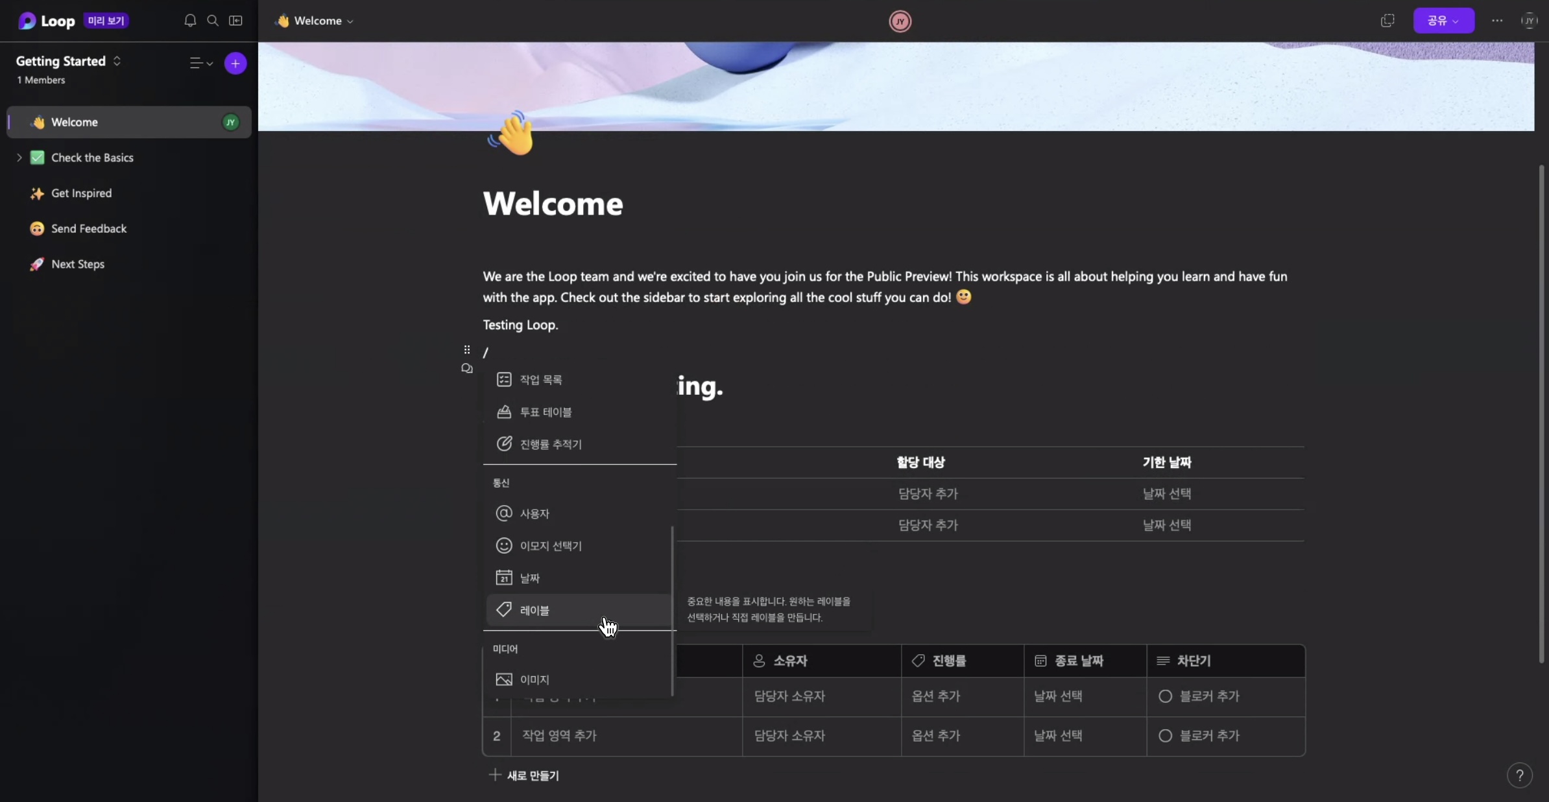Click the 할당 대상 column header
1549x802 pixels.
[920, 462]
